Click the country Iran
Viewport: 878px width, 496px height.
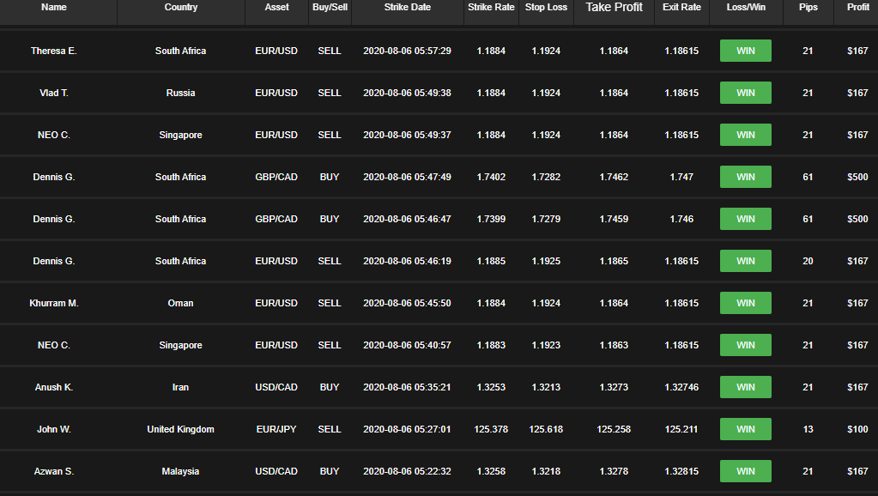pos(180,387)
